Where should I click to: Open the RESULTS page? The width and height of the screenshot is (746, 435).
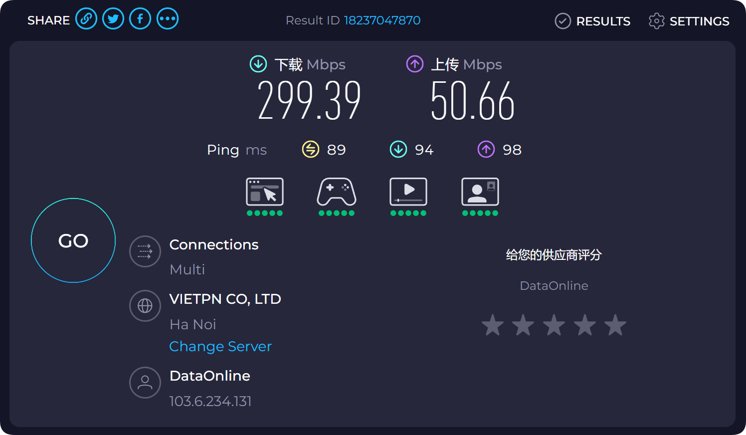click(x=593, y=21)
